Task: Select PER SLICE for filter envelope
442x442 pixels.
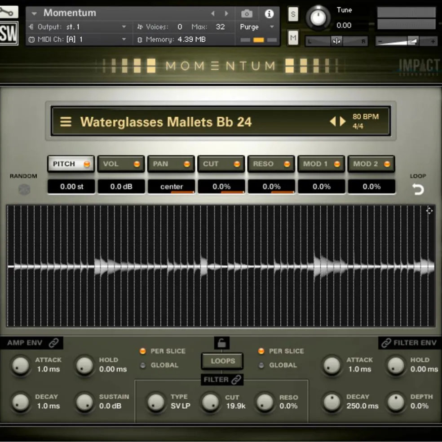Action: (x=261, y=351)
